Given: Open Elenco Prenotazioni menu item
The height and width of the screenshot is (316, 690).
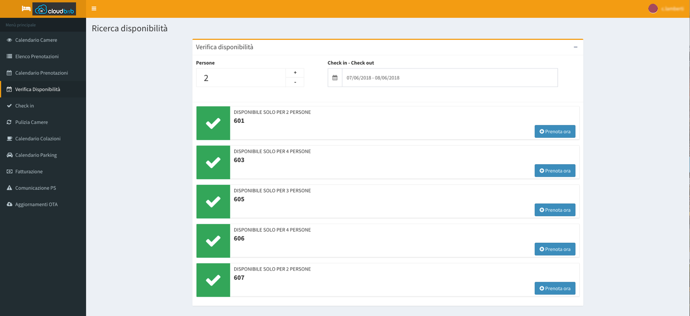Looking at the screenshot, I should [x=43, y=56].
